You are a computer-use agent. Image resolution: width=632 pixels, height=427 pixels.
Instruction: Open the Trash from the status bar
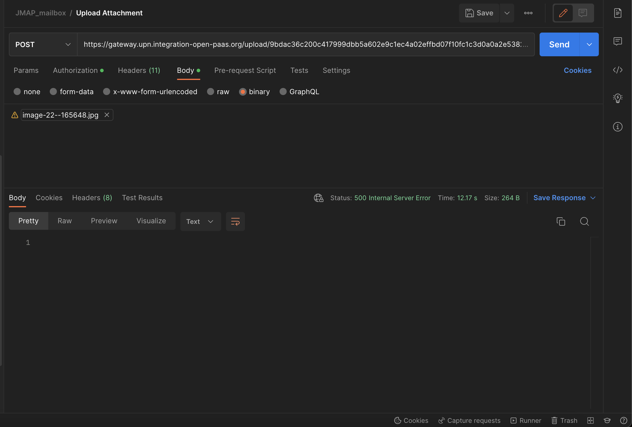pos(564,420)
